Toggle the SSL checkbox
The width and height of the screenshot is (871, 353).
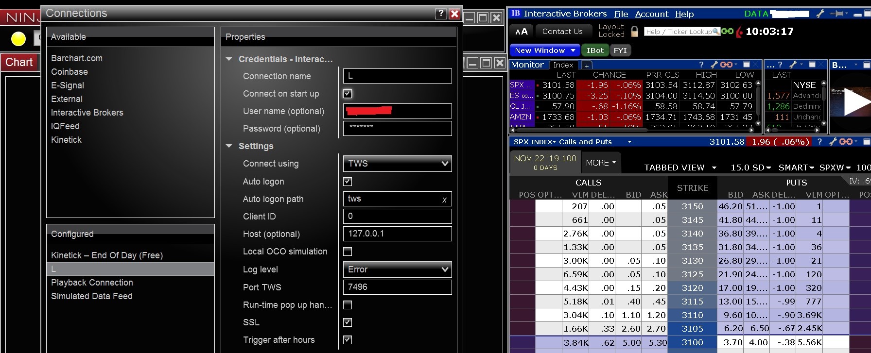[x=348, y=322]
